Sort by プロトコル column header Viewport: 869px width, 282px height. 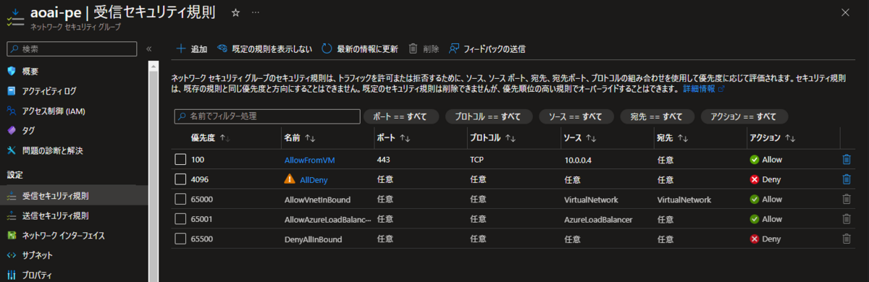click(x=492, y=137)
